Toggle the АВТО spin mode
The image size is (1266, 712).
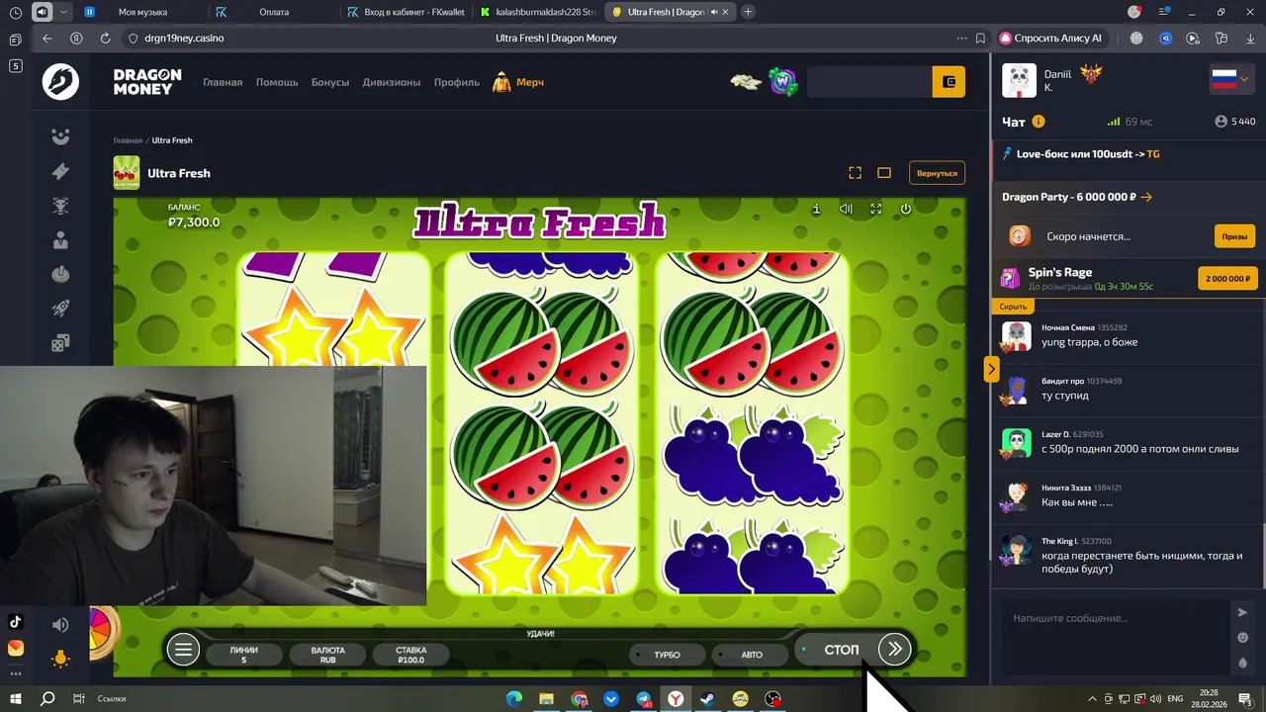[x=752, y=655]
